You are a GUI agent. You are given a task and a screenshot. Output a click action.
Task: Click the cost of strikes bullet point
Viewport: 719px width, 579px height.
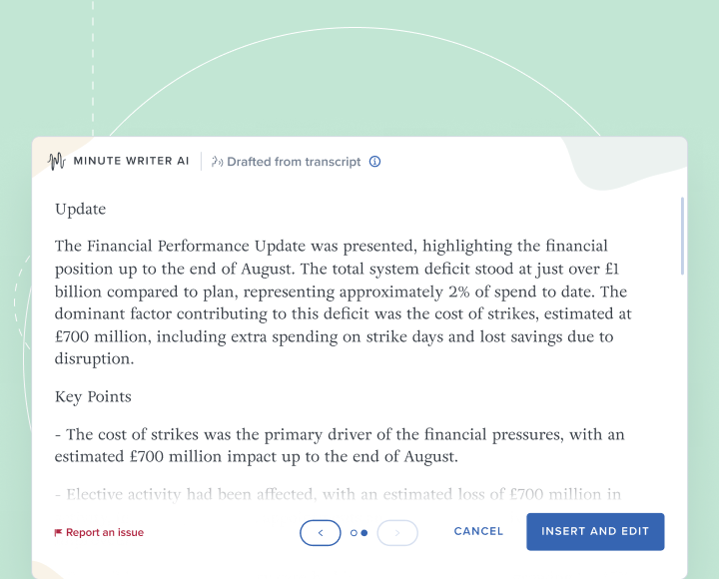pyautogui.click(x=340, y=445)
